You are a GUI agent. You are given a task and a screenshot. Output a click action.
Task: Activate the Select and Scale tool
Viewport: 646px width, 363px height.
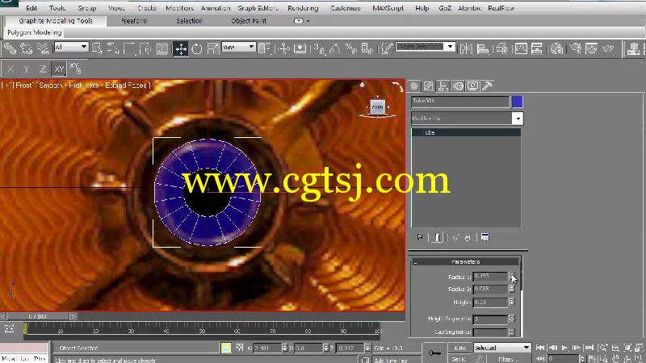point(212,48)
